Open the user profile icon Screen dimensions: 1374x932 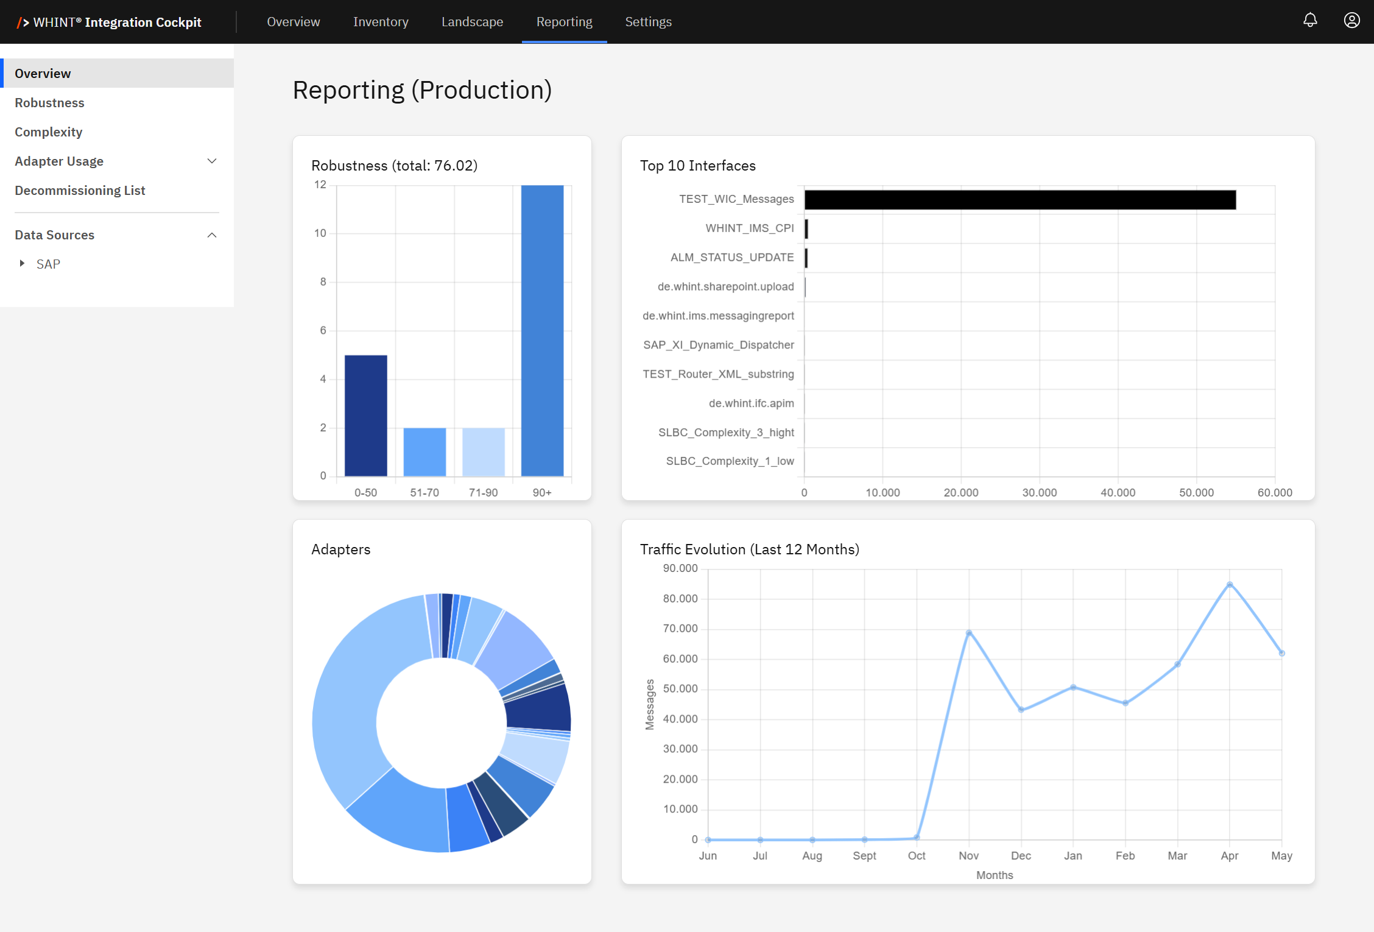click(1351, 21)
